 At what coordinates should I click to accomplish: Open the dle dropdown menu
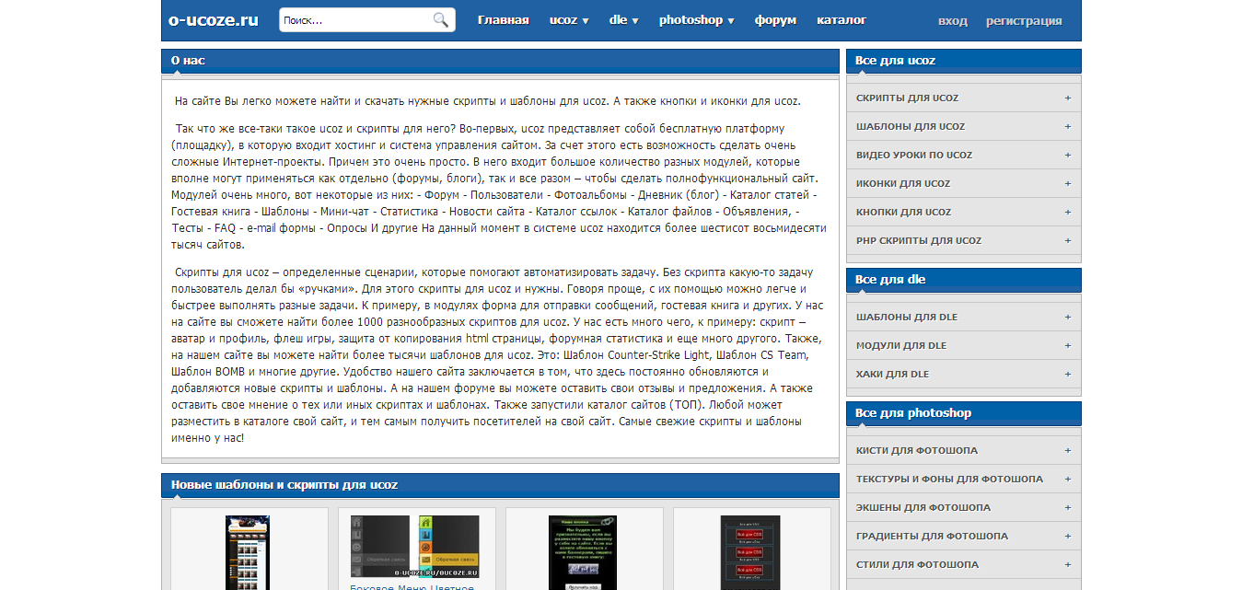click(x=623, y=20)
